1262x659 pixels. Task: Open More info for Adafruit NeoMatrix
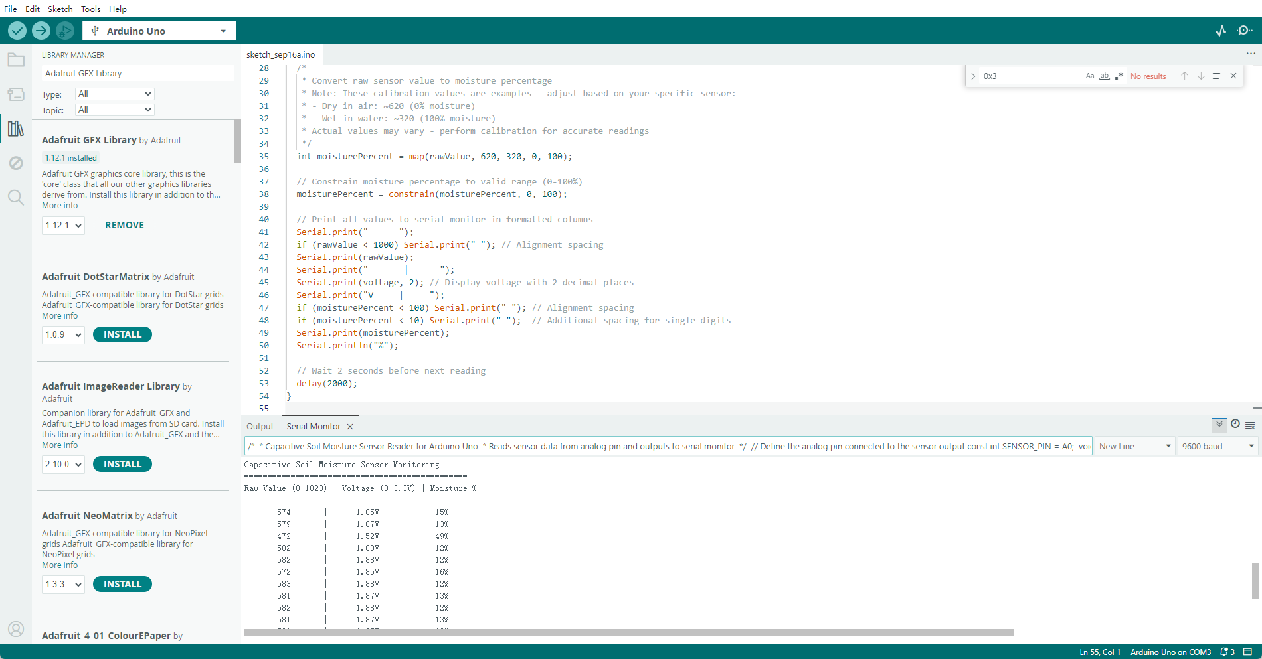(60, 565)
